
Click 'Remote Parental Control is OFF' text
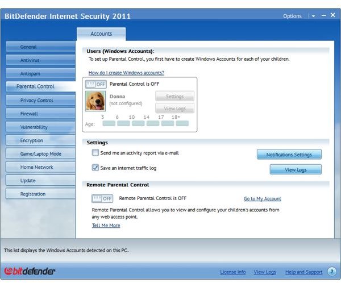coord(153,198)
